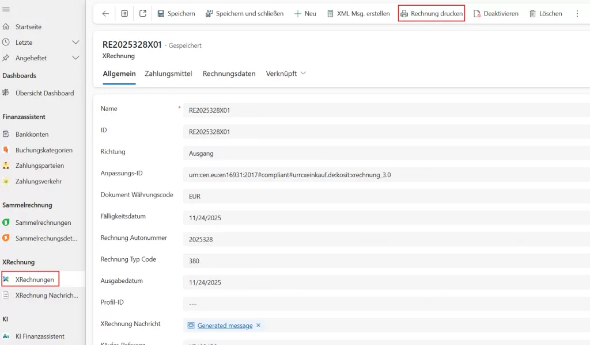
Task: Click Speichern und schließen
Action: (x=244, y=14)
